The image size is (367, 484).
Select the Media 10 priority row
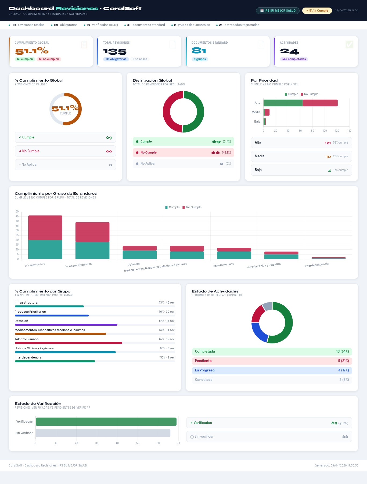[301, 156]
